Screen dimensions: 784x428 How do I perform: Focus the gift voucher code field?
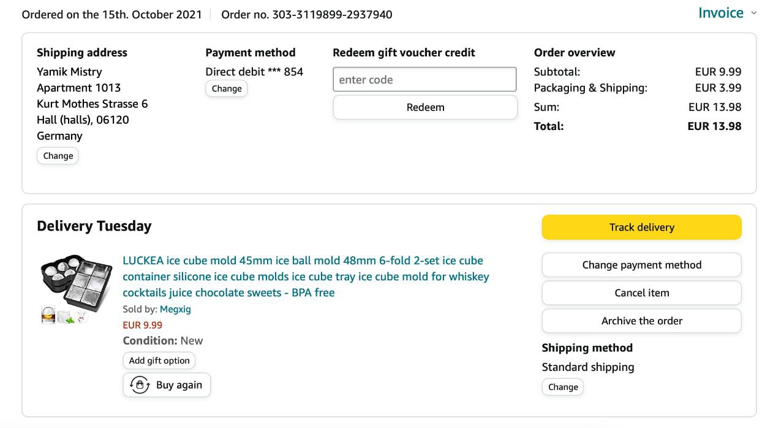pos(424,80)
